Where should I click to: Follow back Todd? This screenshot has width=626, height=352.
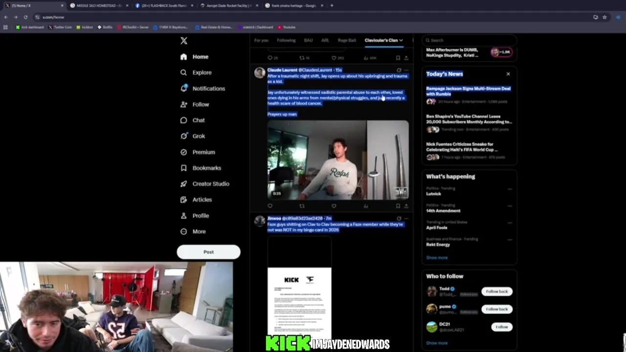tap(497, 291)
